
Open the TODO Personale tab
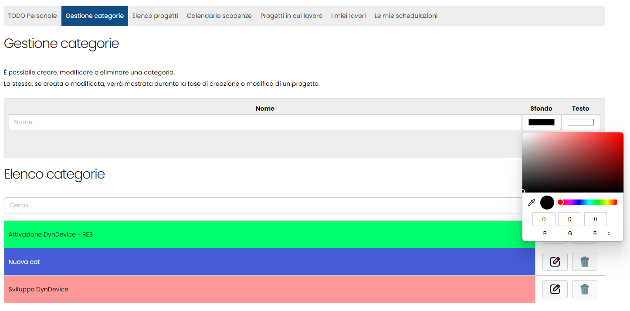[x=33, y=16]
